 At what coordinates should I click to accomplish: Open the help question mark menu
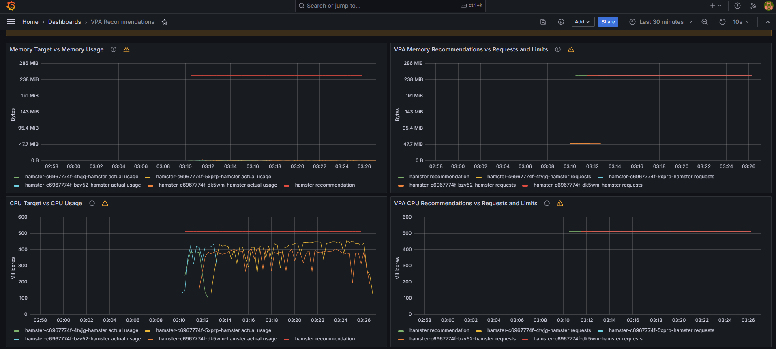tap(737, 6)
